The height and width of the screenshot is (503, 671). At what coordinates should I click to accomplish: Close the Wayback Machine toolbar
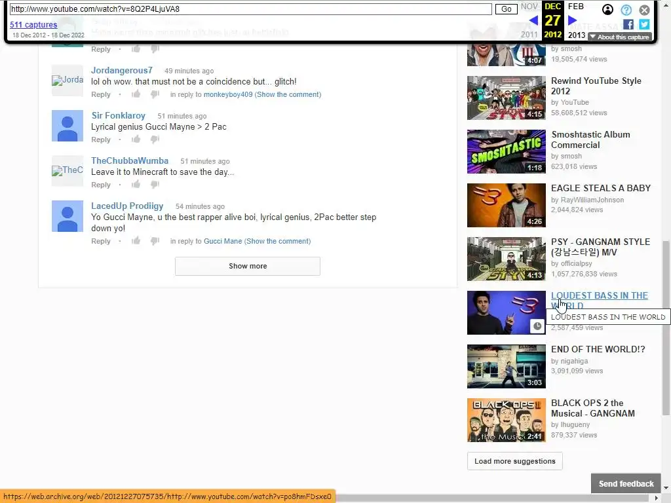point(645,10)
